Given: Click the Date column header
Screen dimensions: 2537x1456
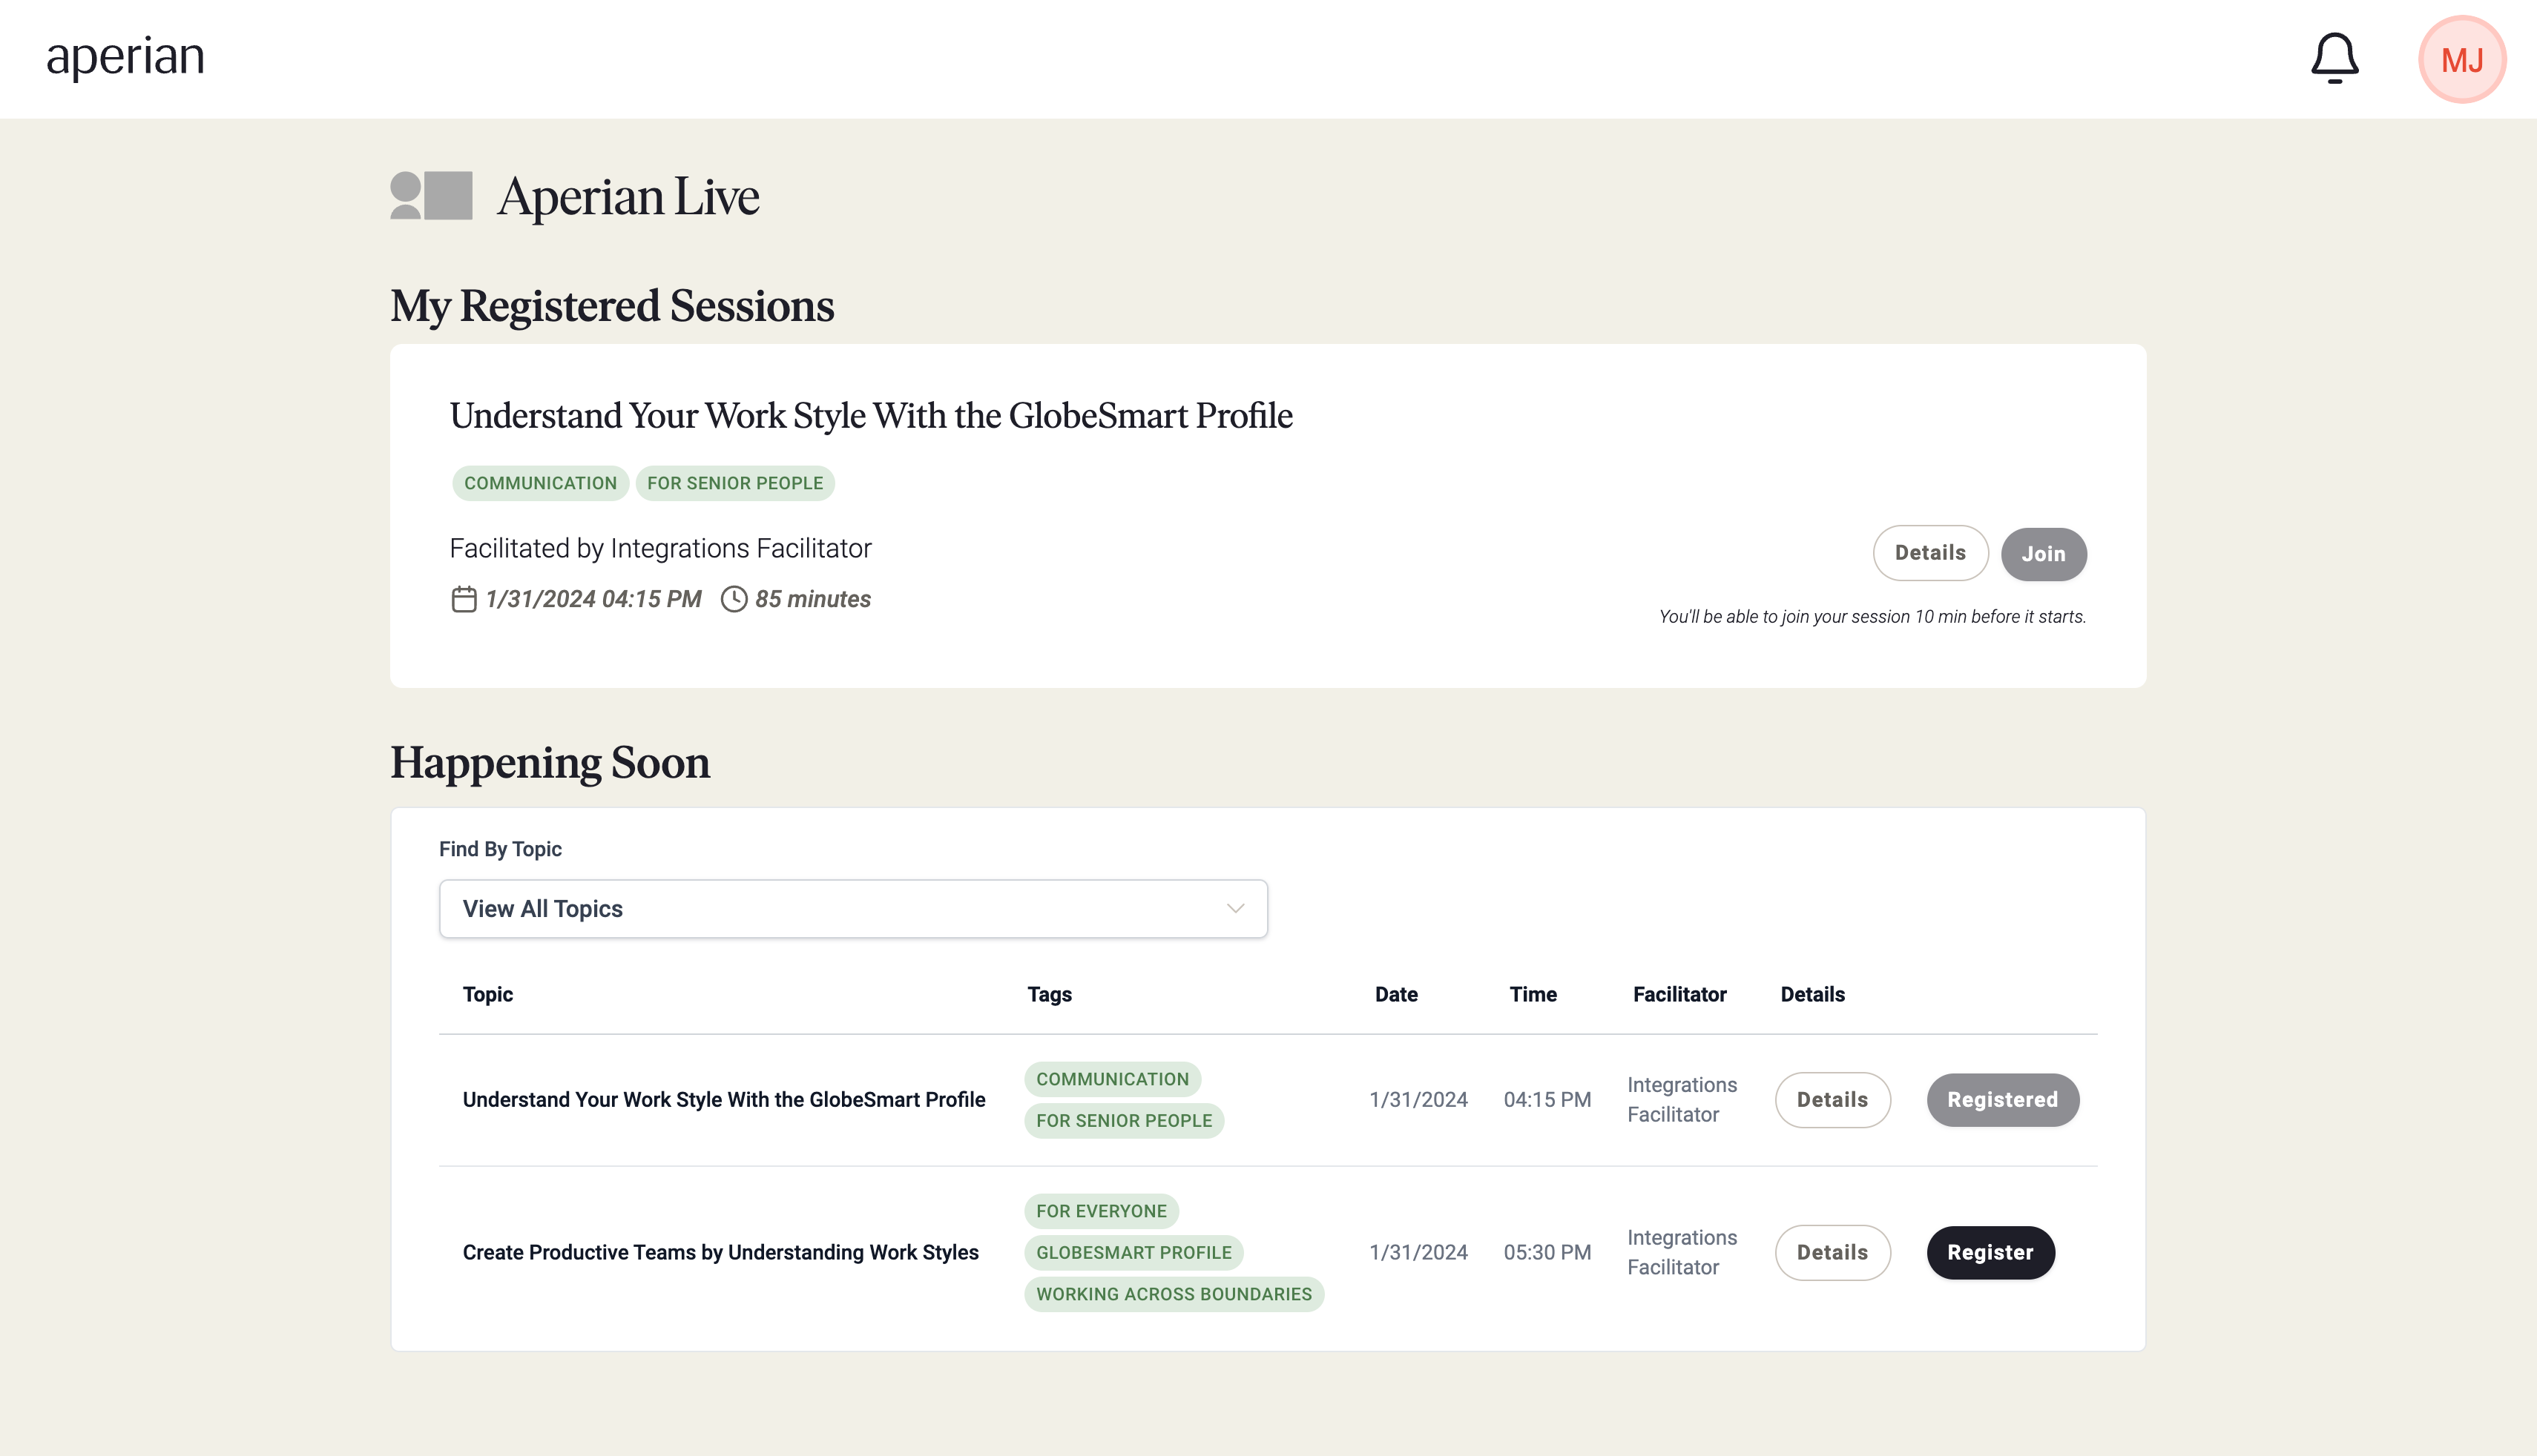Looking at the screenshot, I should [1395, 994].
